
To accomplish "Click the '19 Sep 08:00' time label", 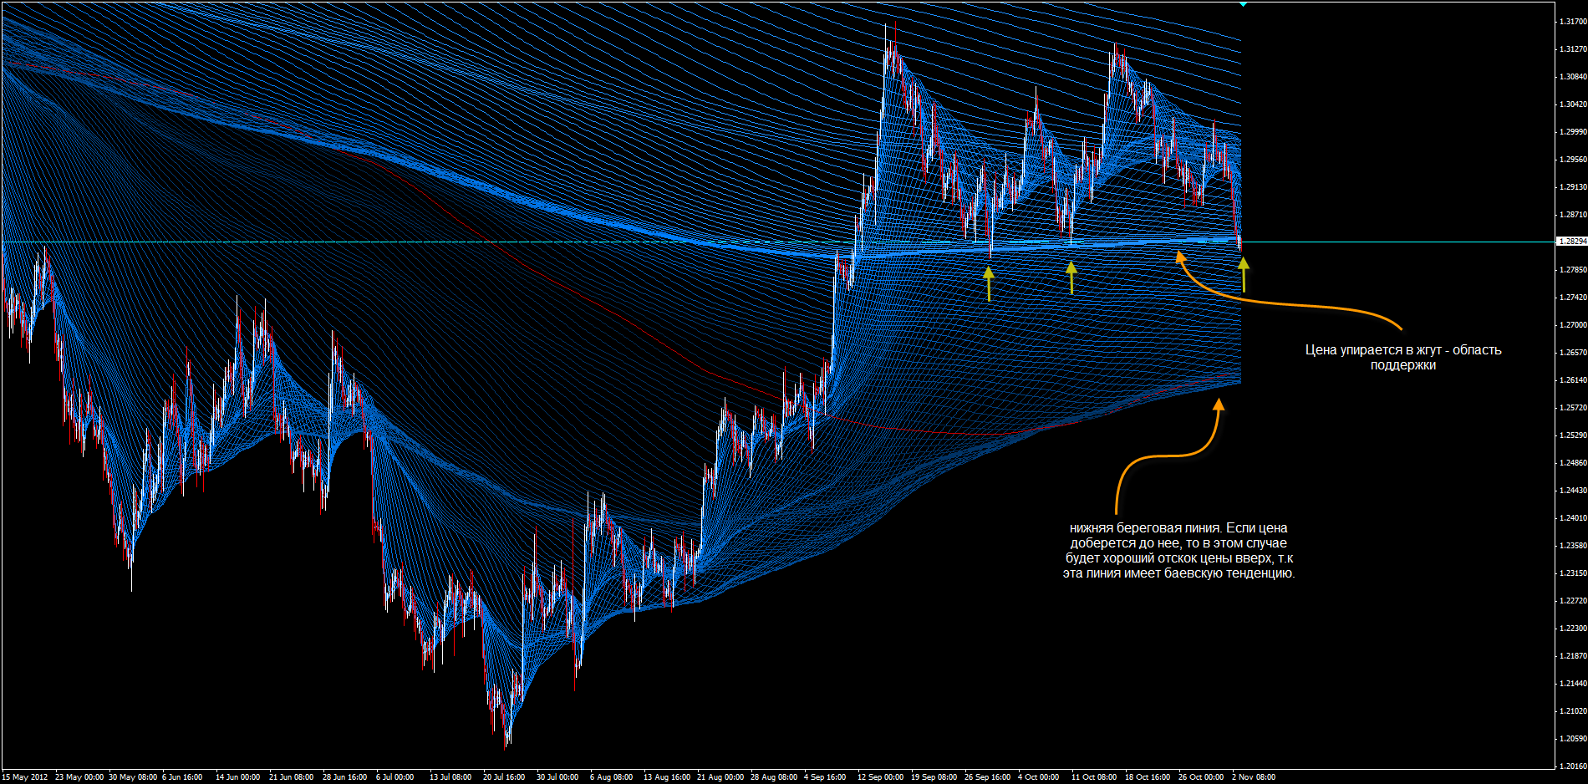I will (934, 777).
